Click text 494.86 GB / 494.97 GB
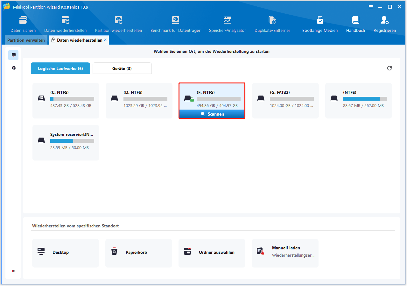This screenshot has width=407, height=286. tap(217, 106)
